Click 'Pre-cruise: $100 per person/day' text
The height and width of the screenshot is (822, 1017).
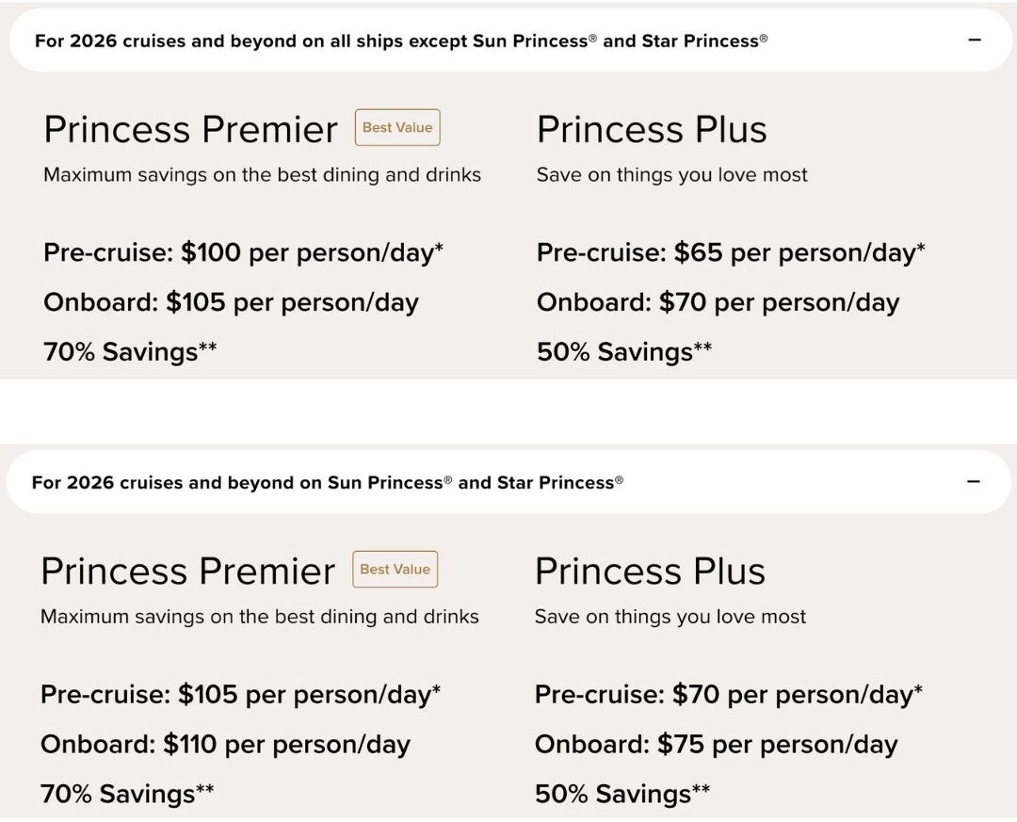[x=243, y=253]
